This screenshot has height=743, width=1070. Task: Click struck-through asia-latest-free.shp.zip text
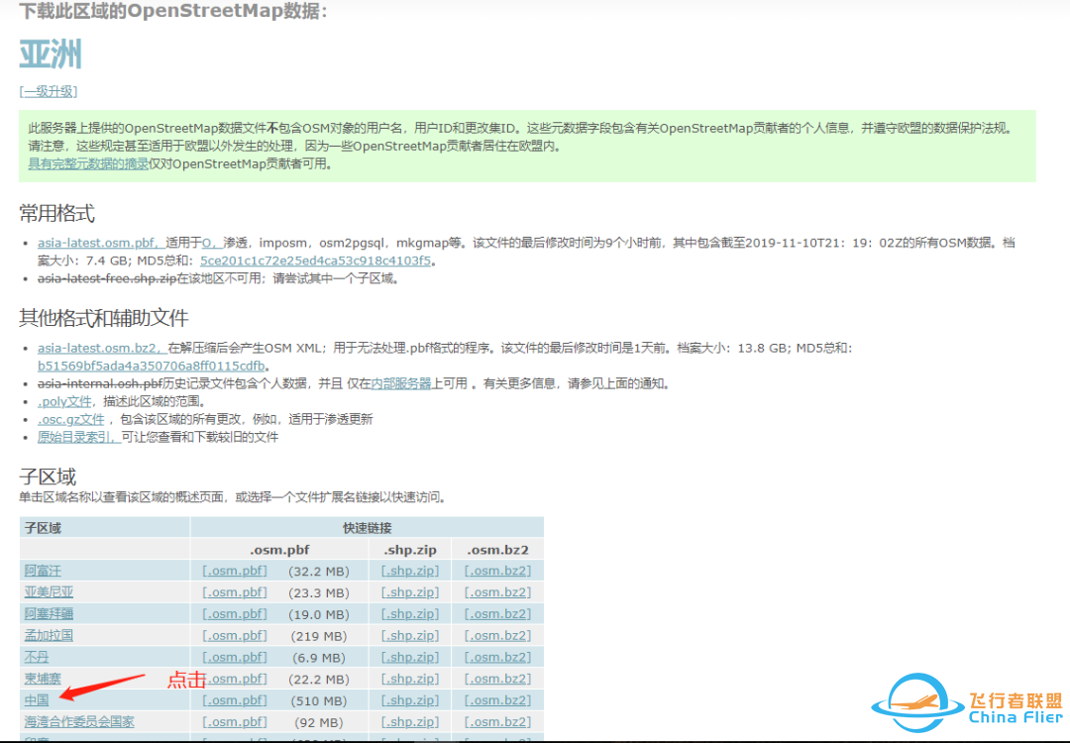107,278
